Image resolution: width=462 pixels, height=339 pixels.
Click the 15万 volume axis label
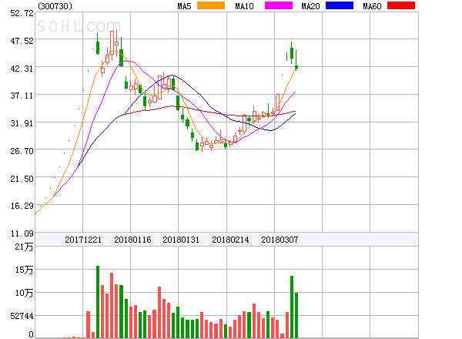pyautogui.click(x=24, y=270)
